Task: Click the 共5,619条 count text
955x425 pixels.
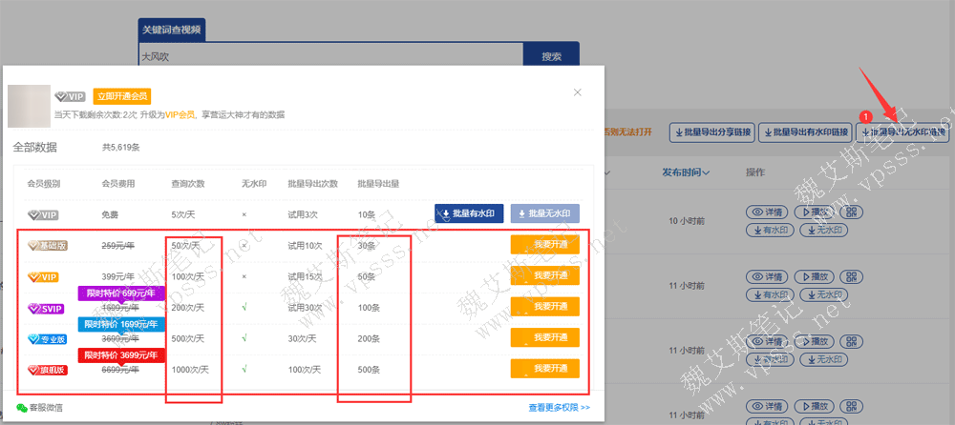Action: click(x=120, y=147)
